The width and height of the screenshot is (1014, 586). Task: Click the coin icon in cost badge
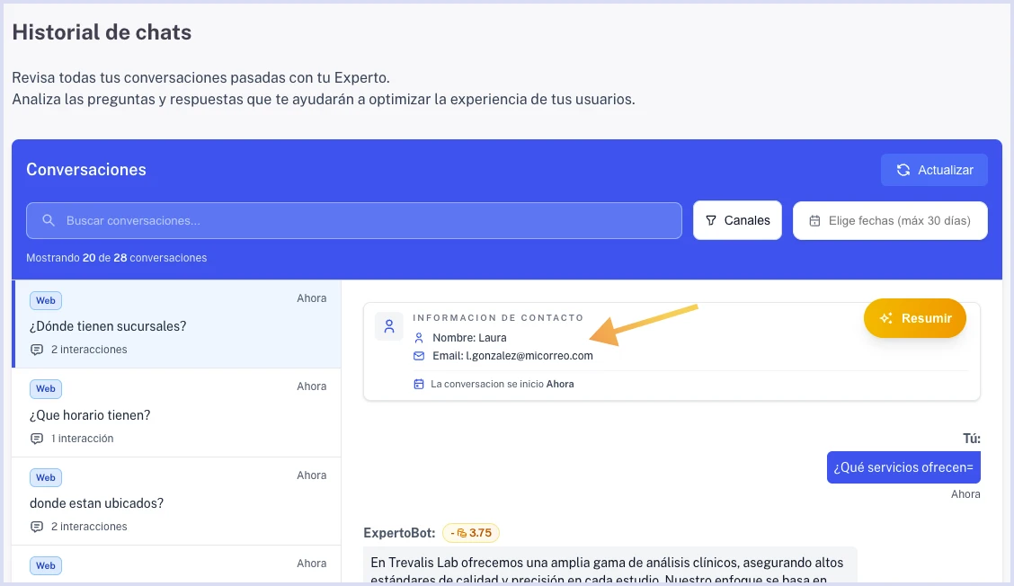[x=462, y=533]
